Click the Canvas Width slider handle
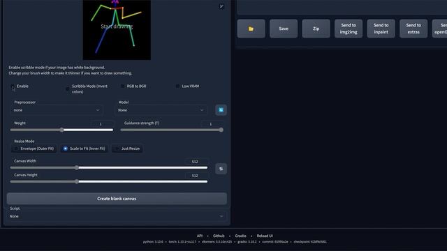Image resolution: width=447 pixels, height=251 pixels. pyautogui.click(x=77, y=167)
